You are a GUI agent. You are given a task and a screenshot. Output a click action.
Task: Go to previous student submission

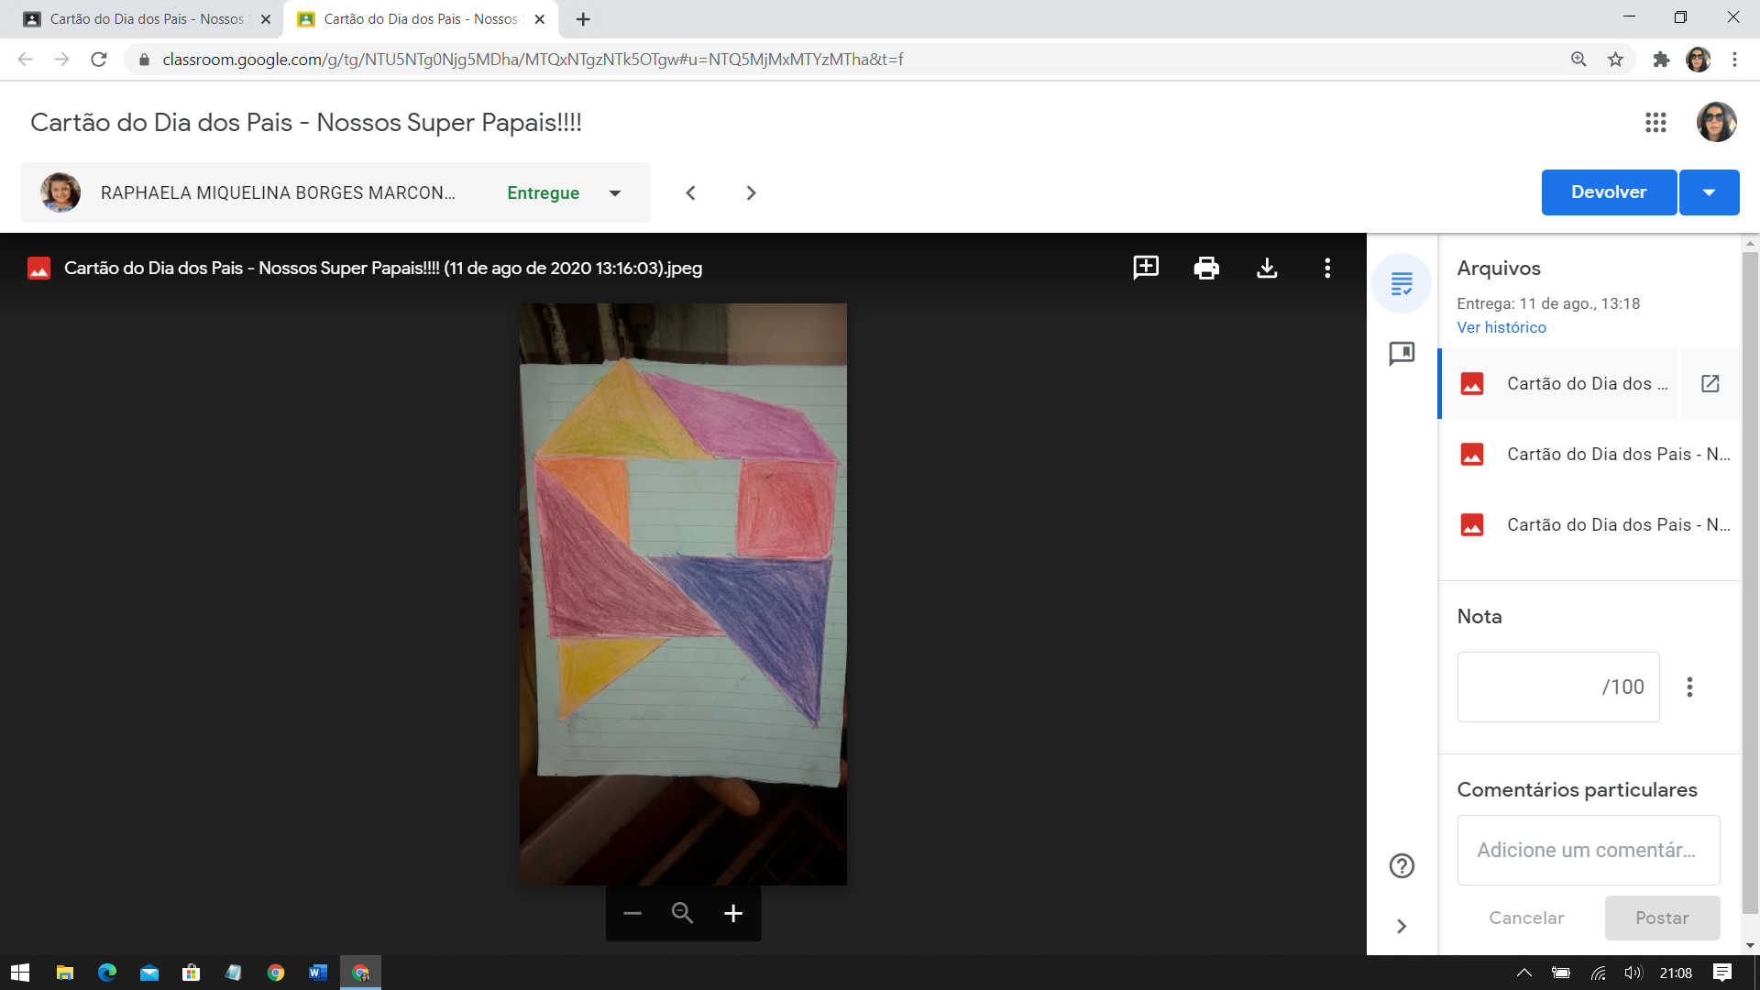(x=691, y=192)
